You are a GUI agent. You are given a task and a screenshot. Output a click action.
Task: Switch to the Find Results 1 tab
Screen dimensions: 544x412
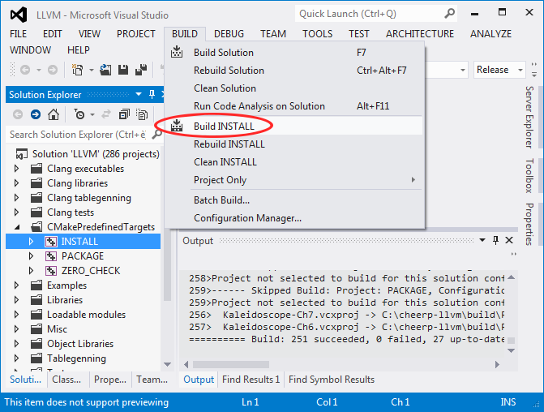click(x=251, y=379)
